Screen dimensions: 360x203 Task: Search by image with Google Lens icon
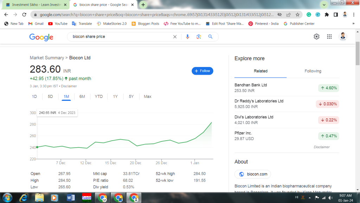(199, 37)
